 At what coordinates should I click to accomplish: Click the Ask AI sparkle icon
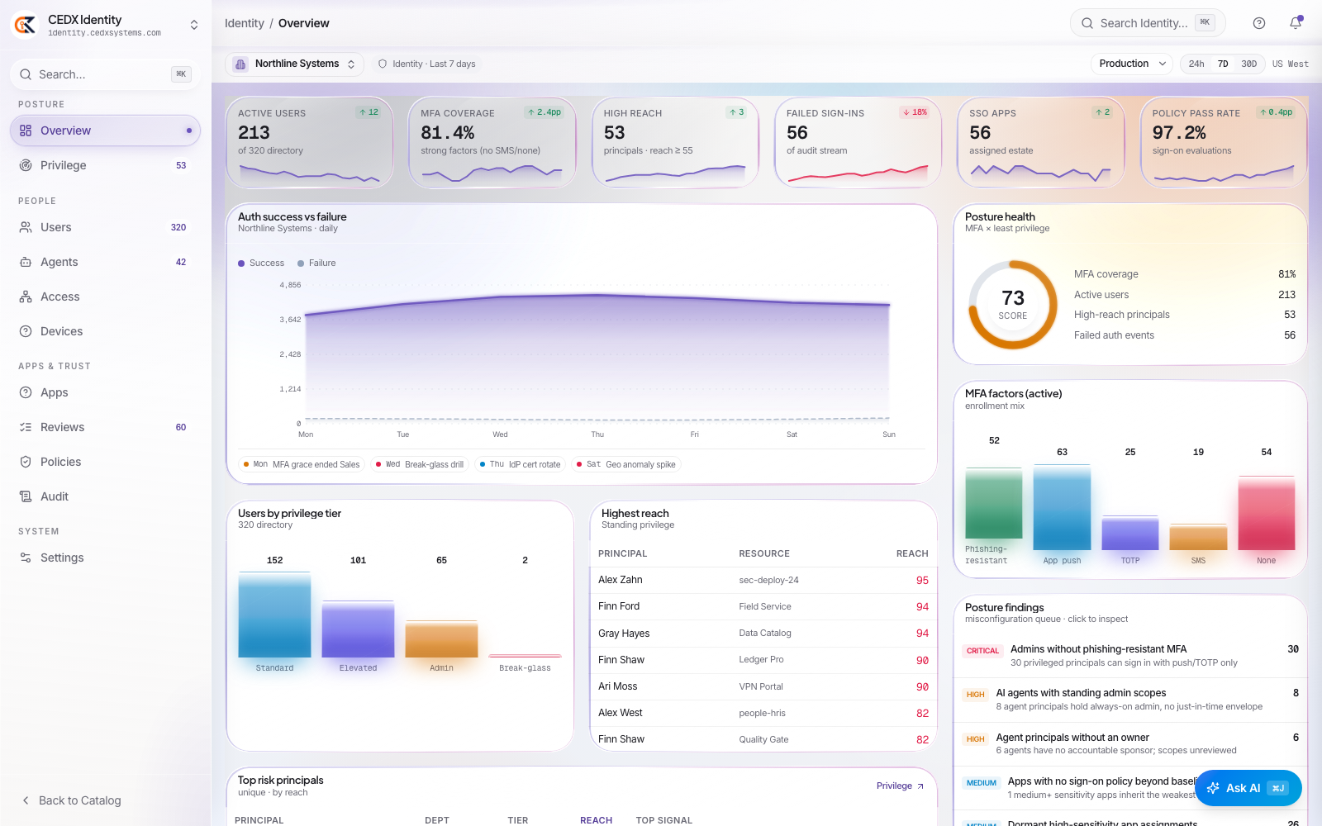coord(1213,788)
